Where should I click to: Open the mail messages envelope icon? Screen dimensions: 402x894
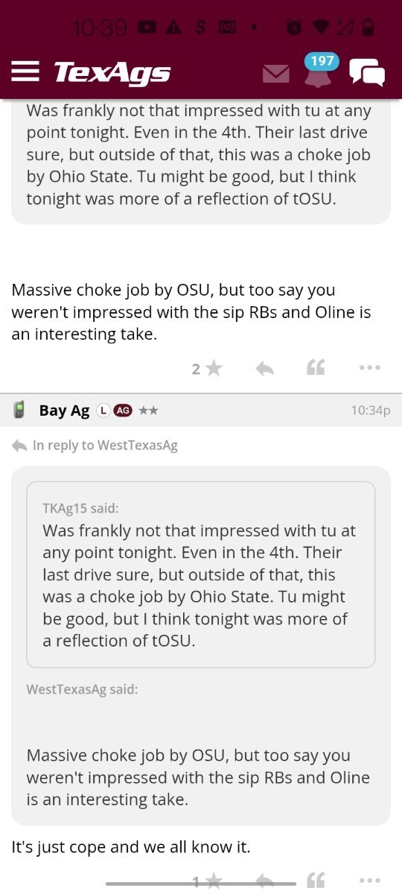coord(276,73)
